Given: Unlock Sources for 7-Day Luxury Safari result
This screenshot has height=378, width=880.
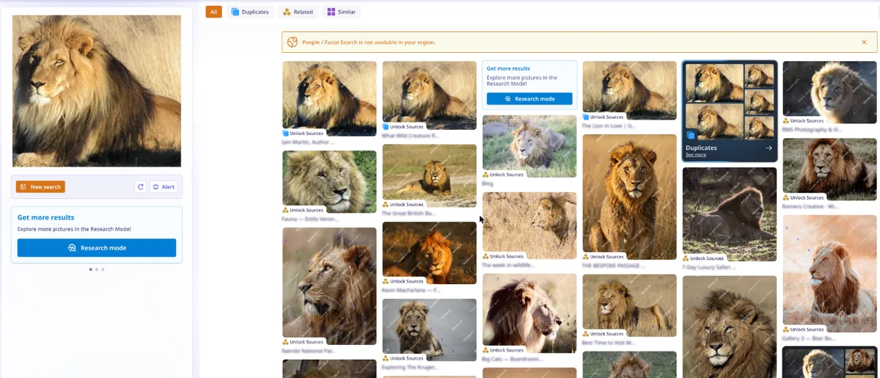Looking at the screenshot, I should point(703,258).
